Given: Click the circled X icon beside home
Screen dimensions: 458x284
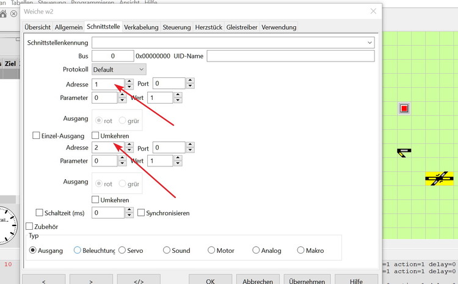Looking at the screenshot, I should pyautogui.click(x=13, y=13).
